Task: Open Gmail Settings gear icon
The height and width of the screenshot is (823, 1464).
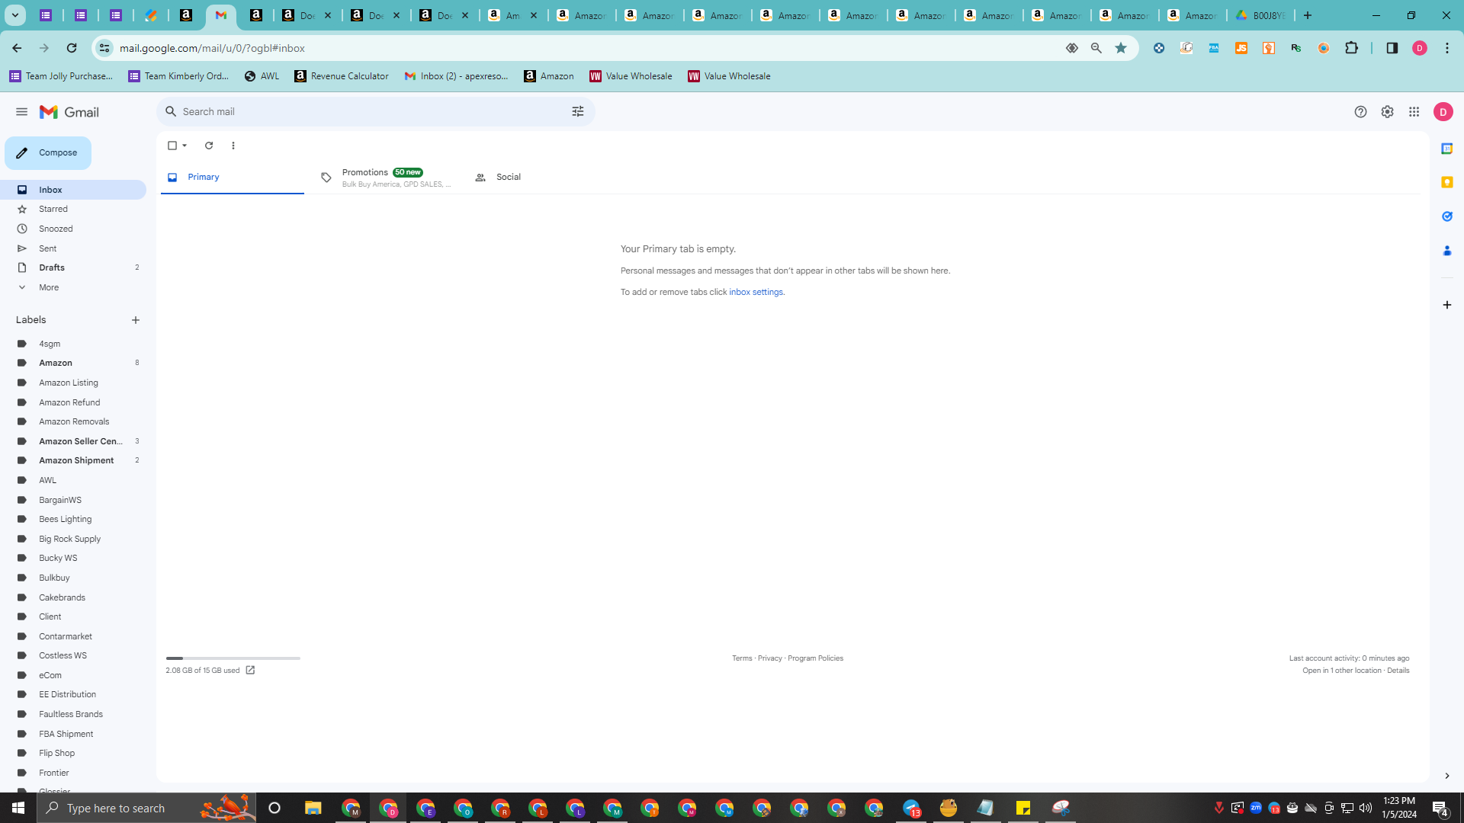Action: click(1387, 112)
